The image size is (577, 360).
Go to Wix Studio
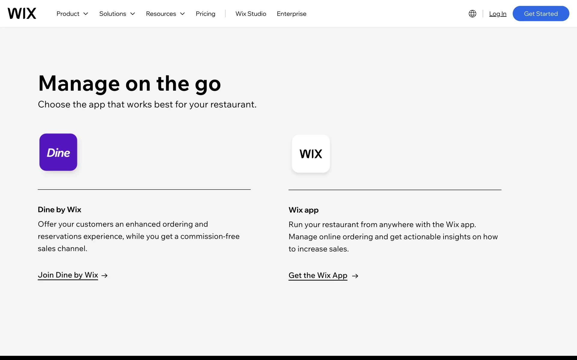coord(251,14)
